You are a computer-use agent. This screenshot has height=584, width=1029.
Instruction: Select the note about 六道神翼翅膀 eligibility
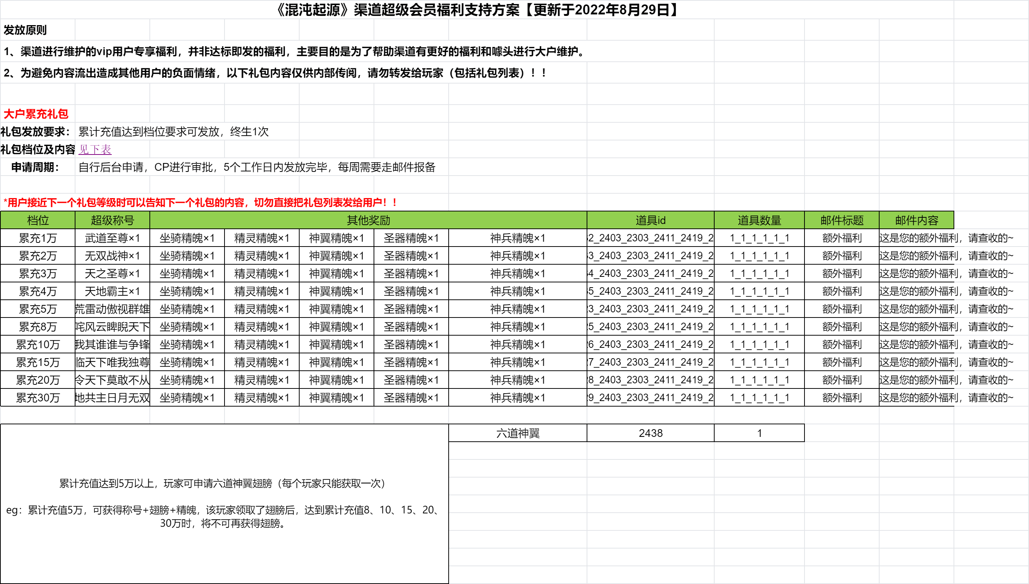pos(225,504)
